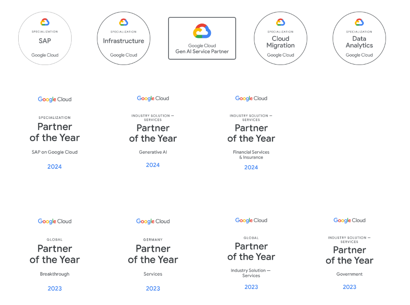Click the SAP specialization badge
Viewport: 410px width, 305px height.
45,38
